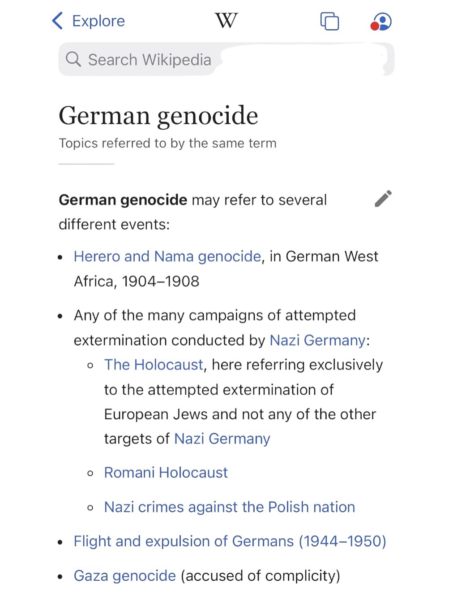Tap the '(accused of complicity)' text
453x605 pixels.
pos(261,576)
